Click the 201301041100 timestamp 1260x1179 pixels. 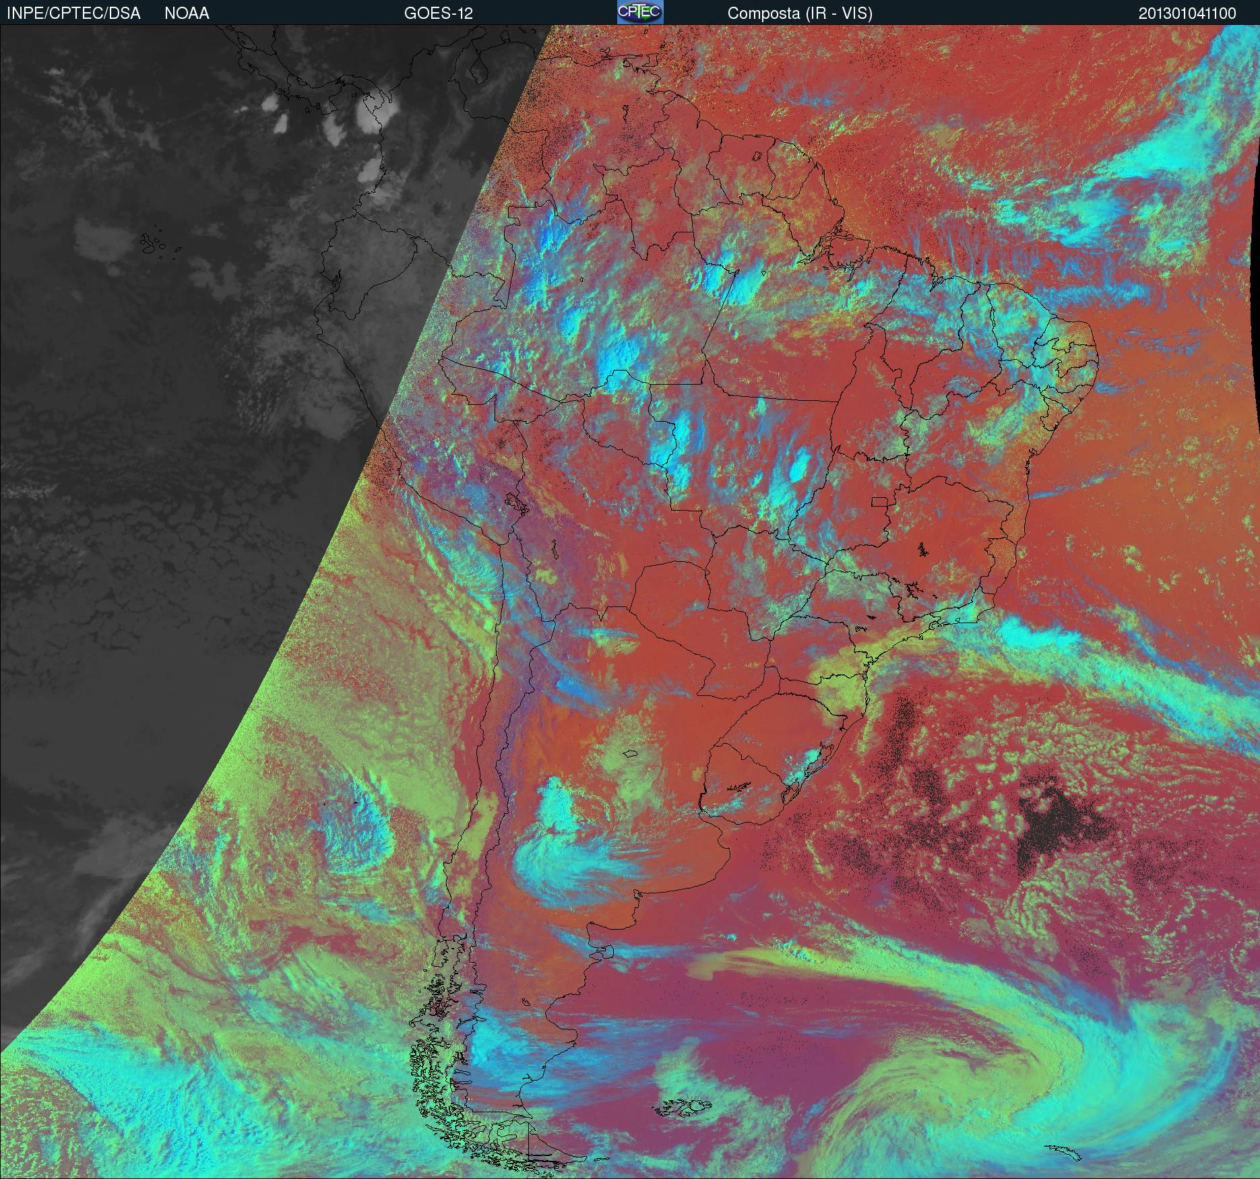coord(1187,13)
